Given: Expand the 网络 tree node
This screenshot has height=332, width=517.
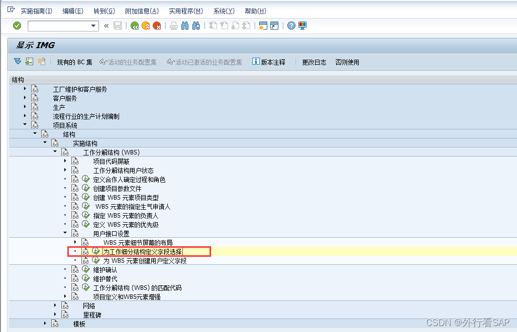Looking at the screenshot, I should 55,305.
